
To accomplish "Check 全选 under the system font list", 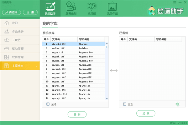I will click(x=48, y=104).
